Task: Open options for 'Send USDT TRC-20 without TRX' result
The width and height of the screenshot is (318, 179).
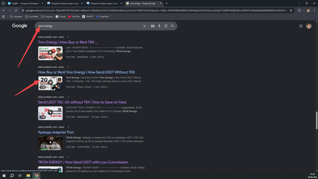Action: pyautogui.click(x=68, y=97)
